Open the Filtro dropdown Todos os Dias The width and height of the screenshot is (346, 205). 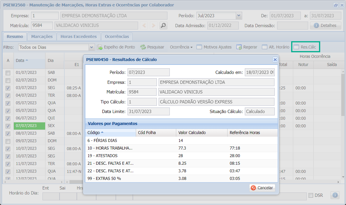point(91,47)
